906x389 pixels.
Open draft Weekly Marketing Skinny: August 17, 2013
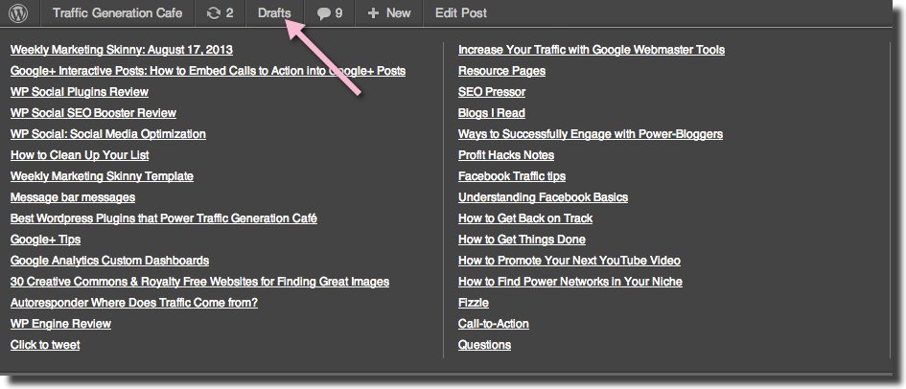pos(122,50)
